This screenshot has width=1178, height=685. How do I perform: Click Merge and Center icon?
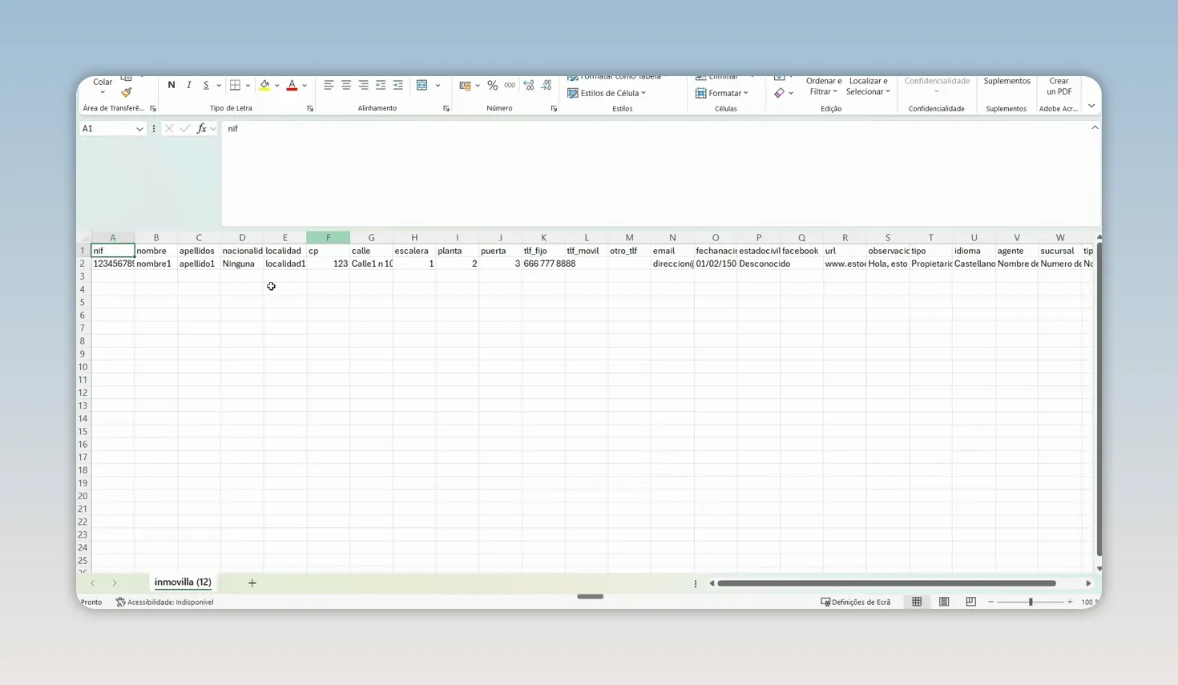(422, 85)
